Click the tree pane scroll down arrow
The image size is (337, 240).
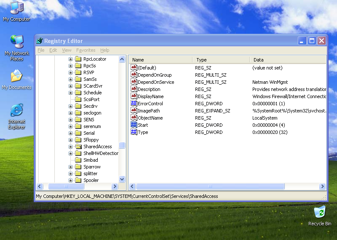[x=122, y=179]
